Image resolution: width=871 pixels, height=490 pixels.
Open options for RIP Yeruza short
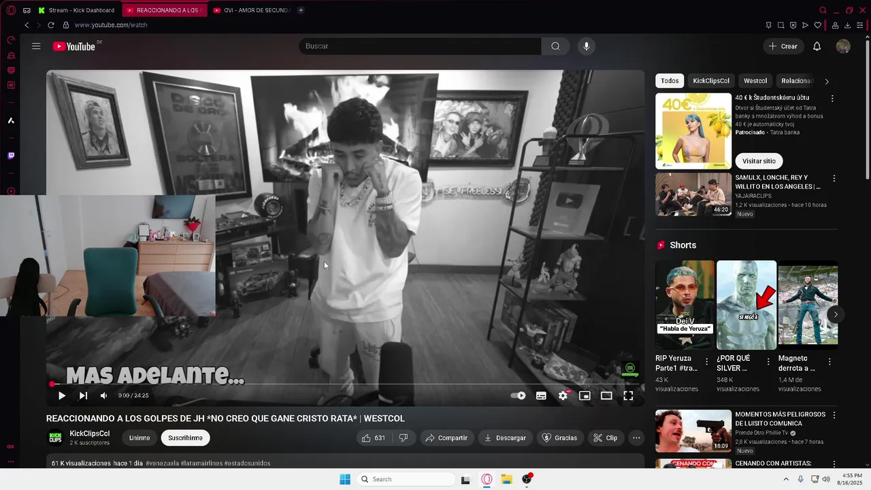tap(706, 362)
